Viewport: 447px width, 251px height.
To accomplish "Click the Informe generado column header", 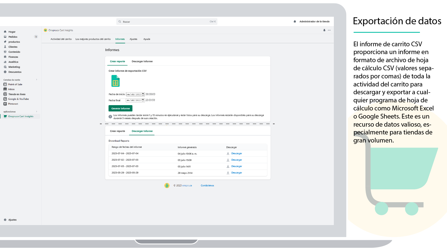I will coord(187,147).
